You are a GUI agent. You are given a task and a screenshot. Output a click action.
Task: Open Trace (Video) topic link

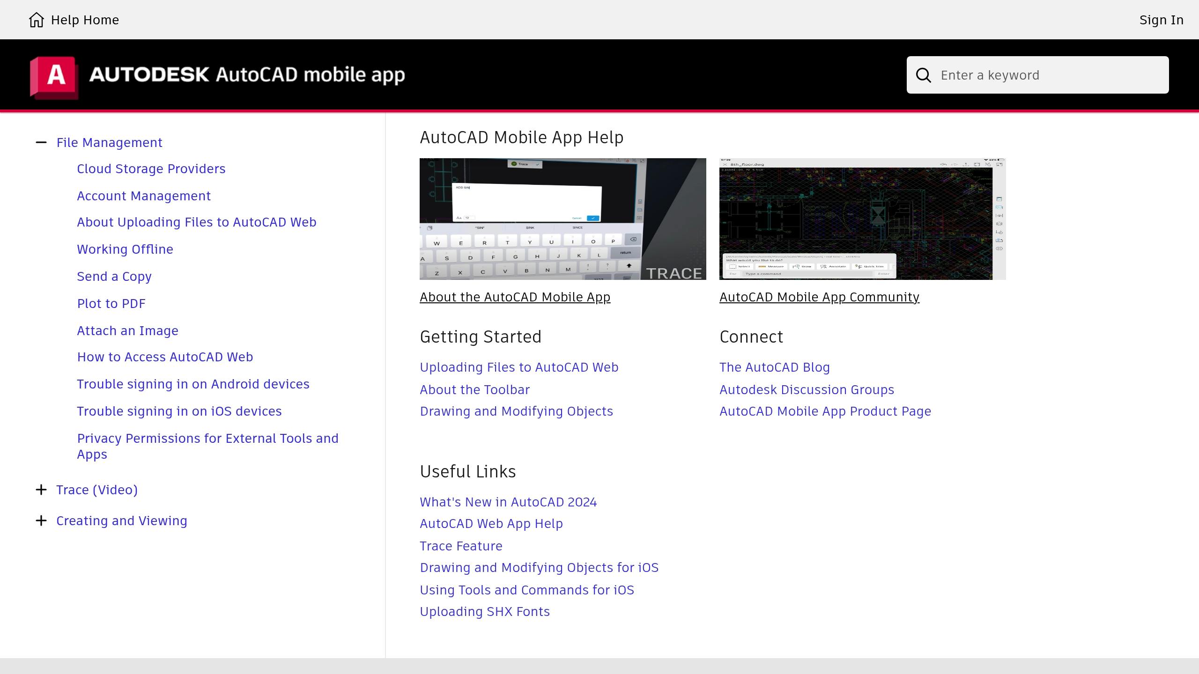(97, 490)
